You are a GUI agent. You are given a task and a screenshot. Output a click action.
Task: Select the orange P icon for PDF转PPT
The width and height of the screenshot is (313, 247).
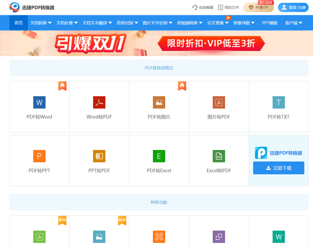click(39, 156)
